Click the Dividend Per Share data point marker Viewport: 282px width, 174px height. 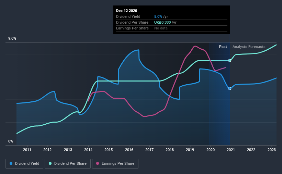(230, 60)
